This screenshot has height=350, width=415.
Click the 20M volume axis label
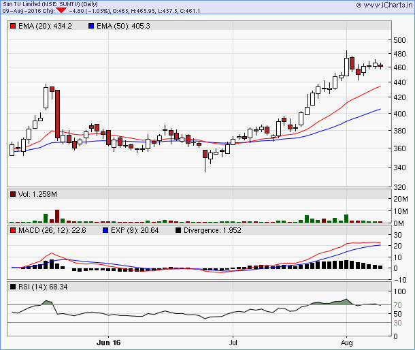pos(401,199)
